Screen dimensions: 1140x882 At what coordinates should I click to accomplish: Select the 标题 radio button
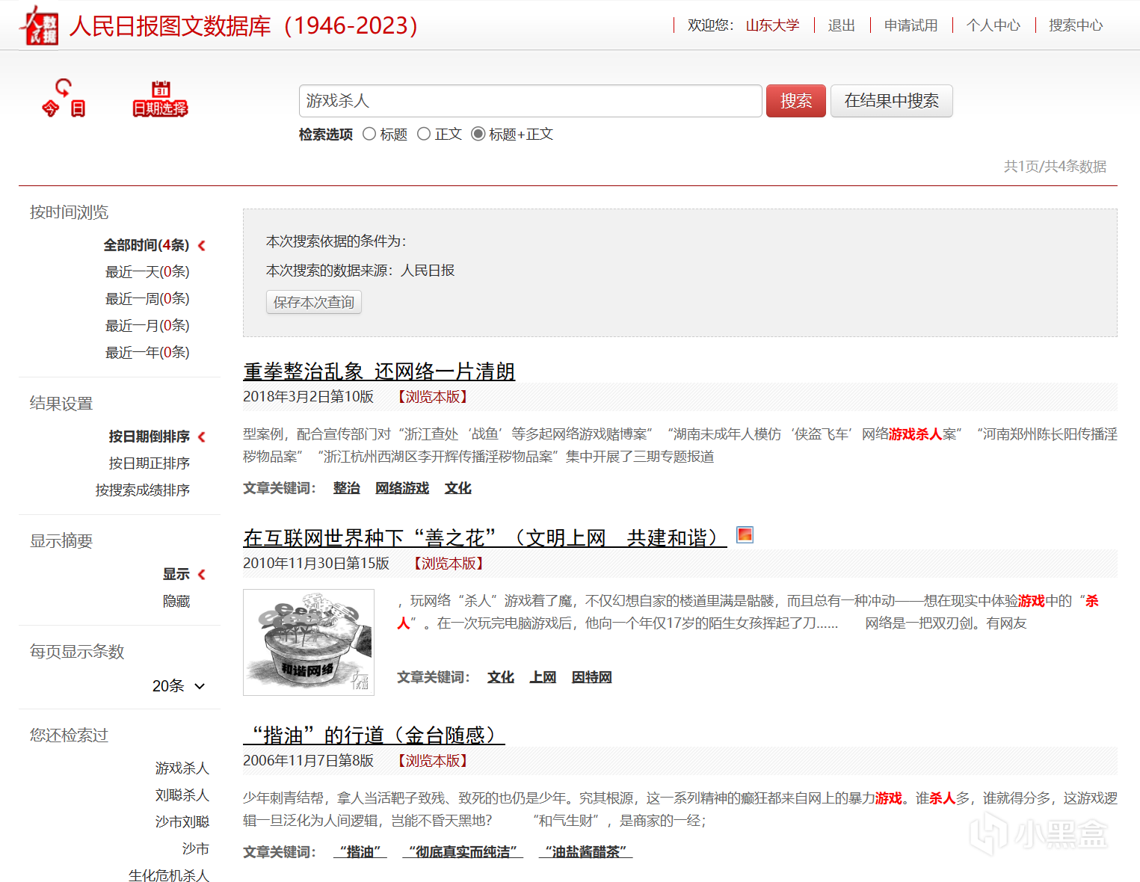pyautogui.click(x=369, y=134)
